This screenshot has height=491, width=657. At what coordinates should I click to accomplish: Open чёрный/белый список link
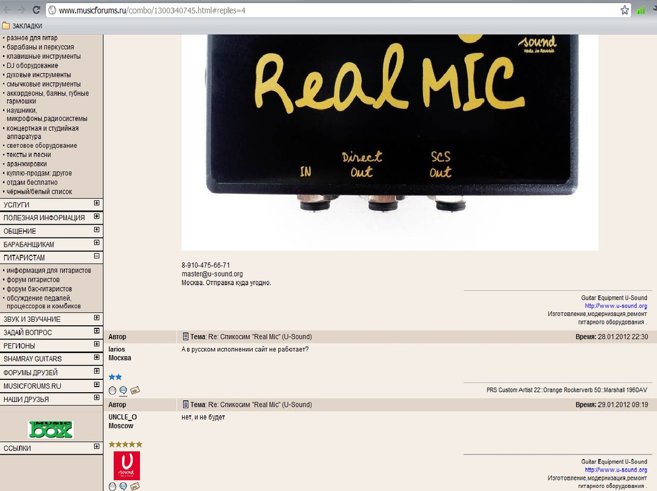point(39,191)
